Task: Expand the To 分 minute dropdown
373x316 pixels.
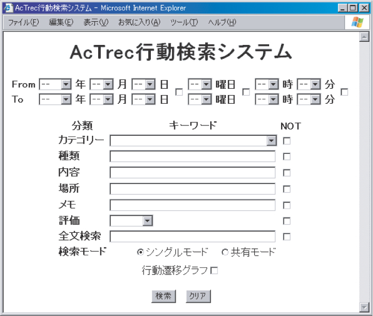Action: [309, 99]
